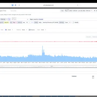The image size is (97, 97).
Task: Click the Smooth button above the chart
Action: pos(88,37)
